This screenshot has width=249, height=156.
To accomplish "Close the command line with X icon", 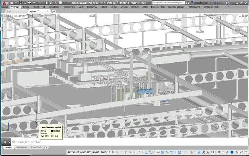I will [4, 142].
